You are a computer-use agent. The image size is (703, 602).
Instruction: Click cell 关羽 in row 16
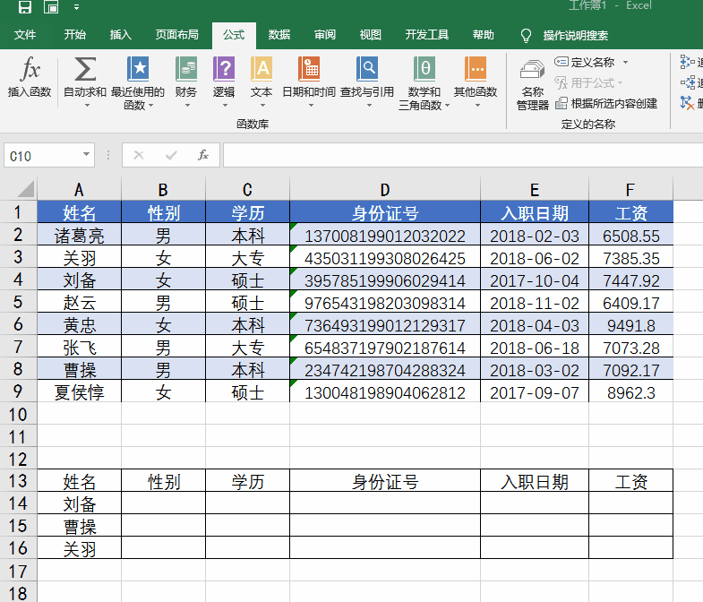pos(80,547)
